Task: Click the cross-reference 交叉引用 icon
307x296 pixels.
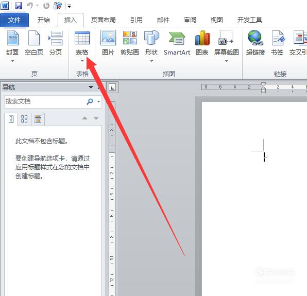Action: point(298,43)
